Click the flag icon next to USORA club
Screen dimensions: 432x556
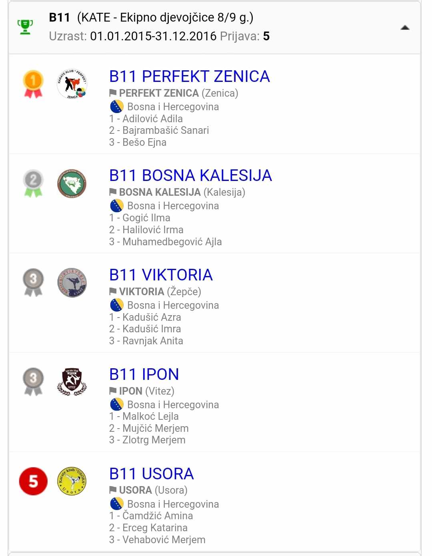point(113,490)
